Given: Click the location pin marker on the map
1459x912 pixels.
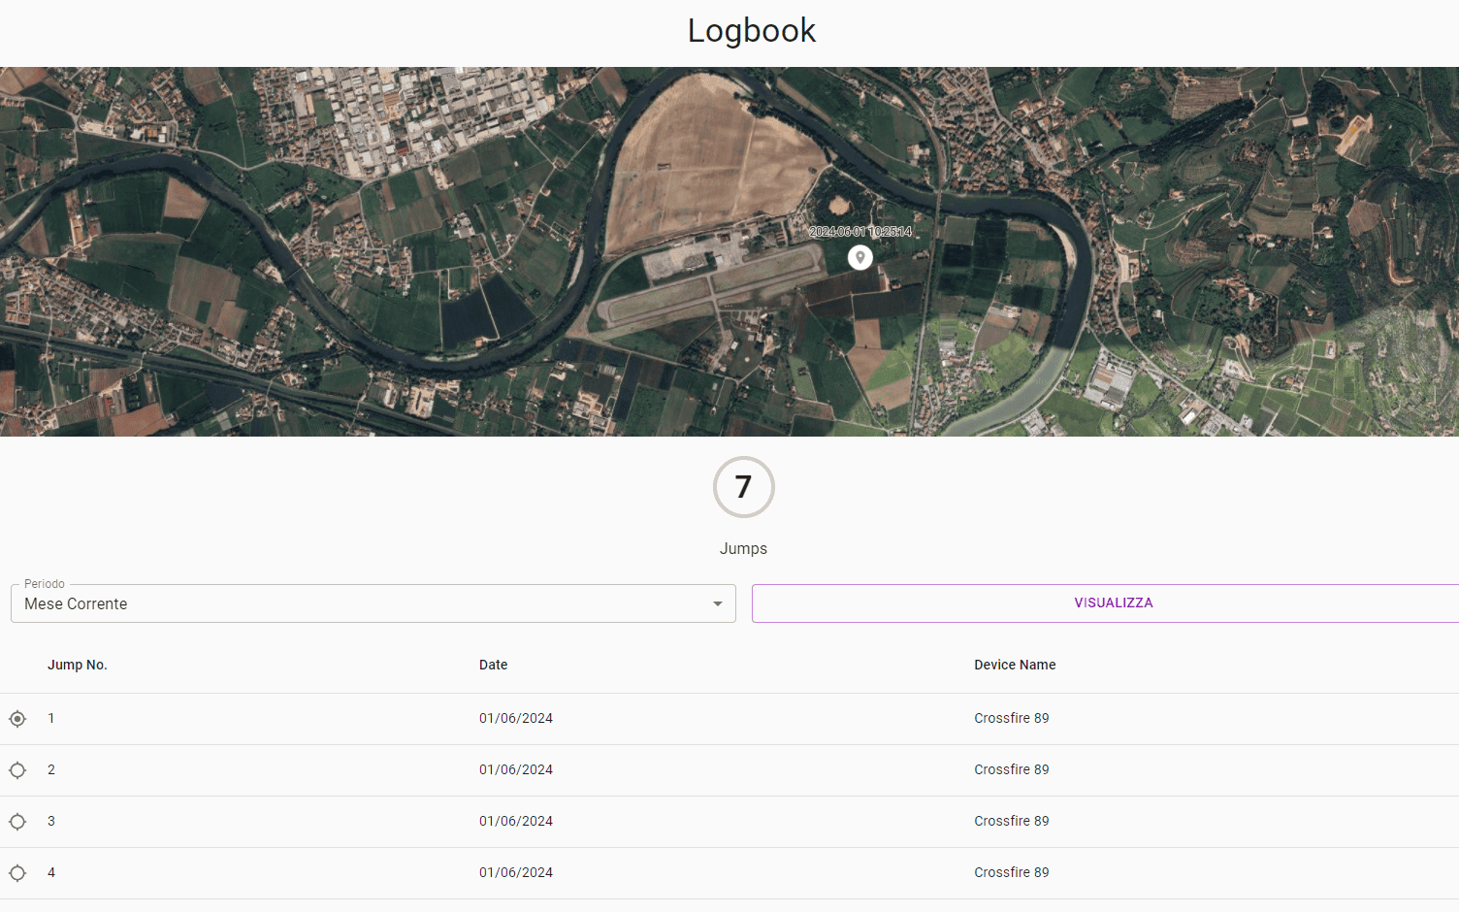Looking at the screenshot, I should click(859, 257).
